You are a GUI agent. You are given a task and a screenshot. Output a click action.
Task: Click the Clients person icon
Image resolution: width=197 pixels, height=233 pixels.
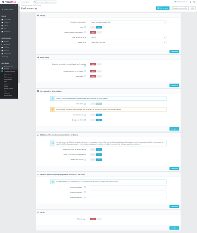[x=2, y=25]
